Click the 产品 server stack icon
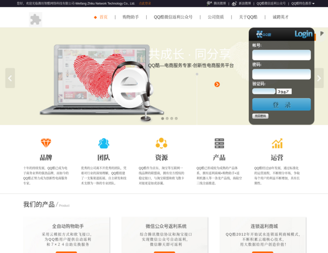This screenshot has width=328, height=253. [x=219, y=143]
